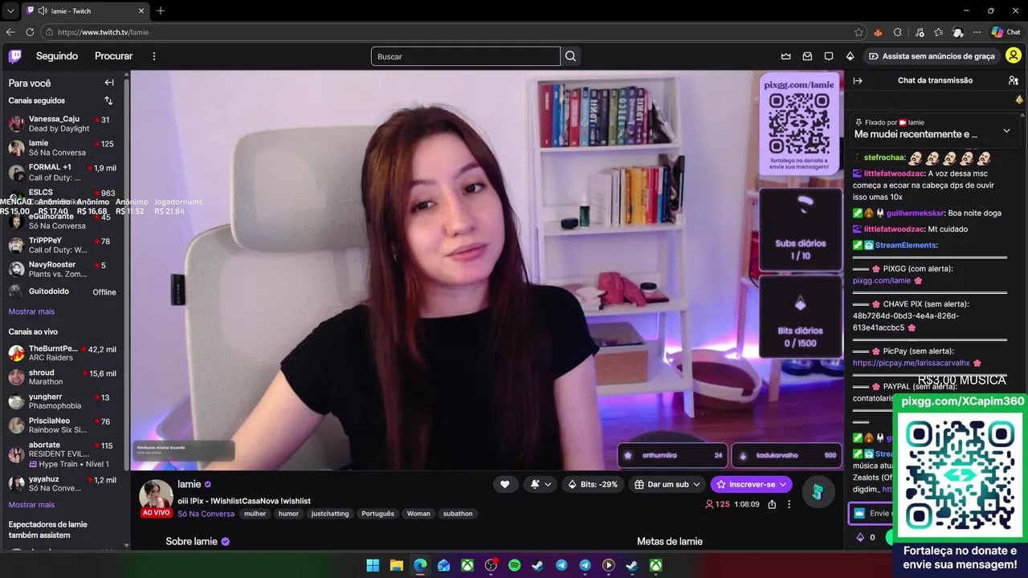Screen dimensions: 1028x578
Task: Open the Copilot Chat button
Action: tap(1006, 32)
